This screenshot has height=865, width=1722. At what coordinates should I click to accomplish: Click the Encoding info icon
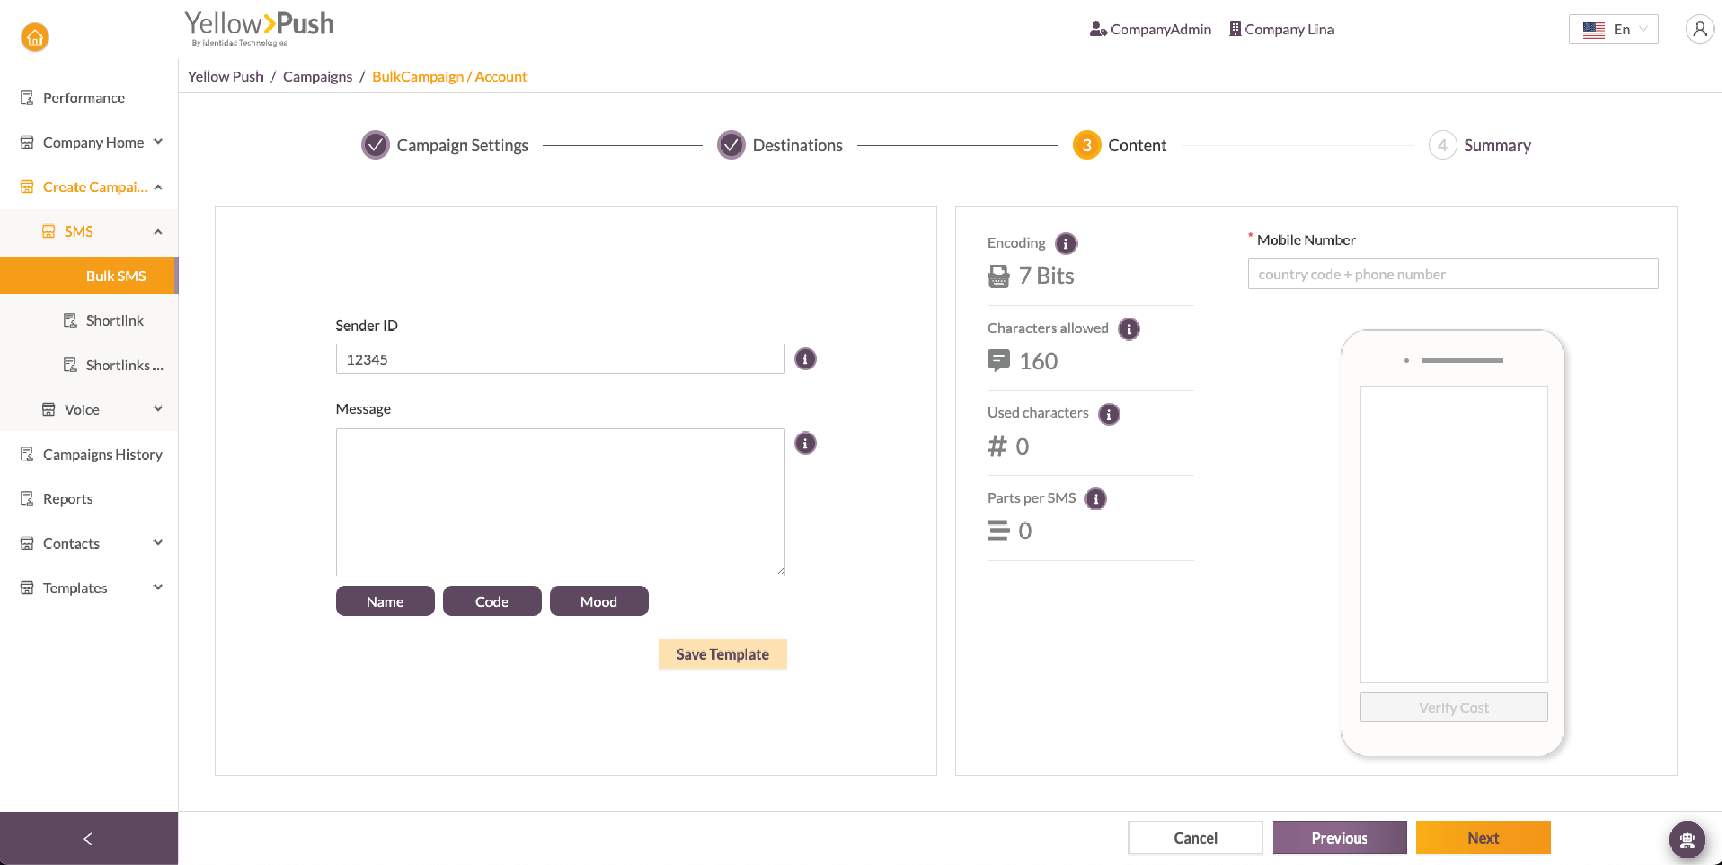click(1065, 243)
